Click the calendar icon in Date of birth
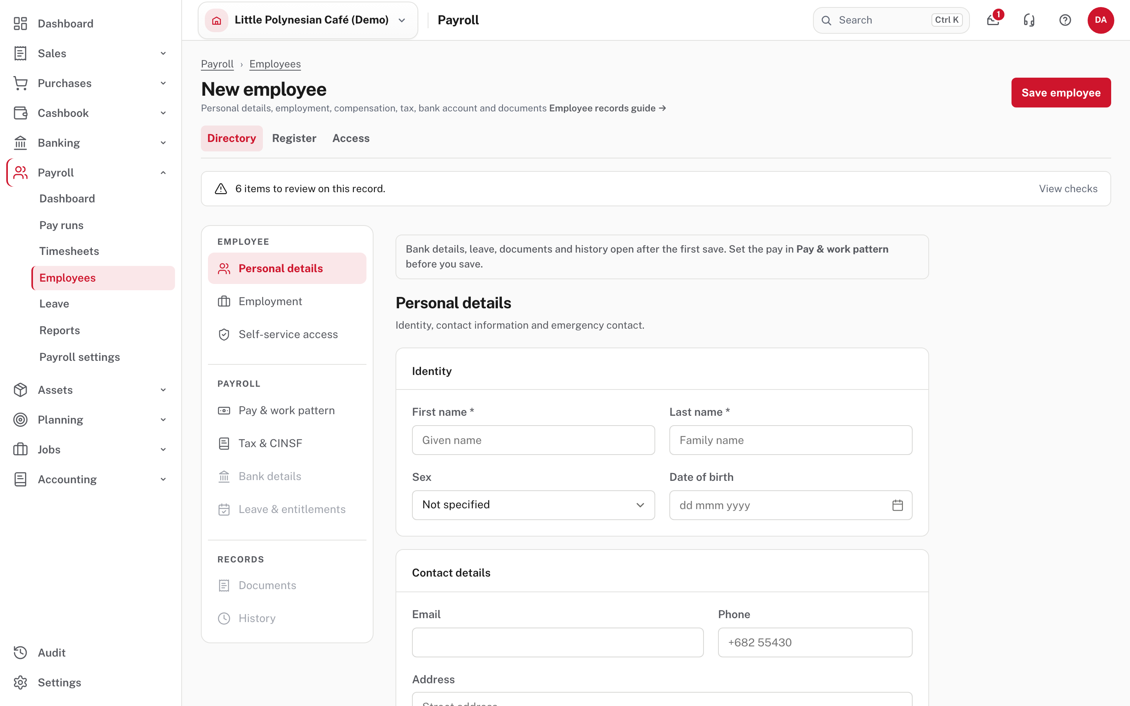 click(897, 505)
